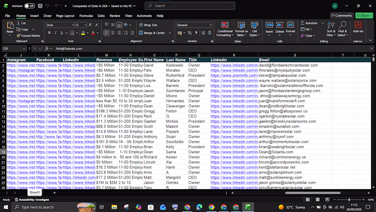Screen dimensions: 376x212
Task: Toggle Bold formatting
Action: click(x=50, y=33)
